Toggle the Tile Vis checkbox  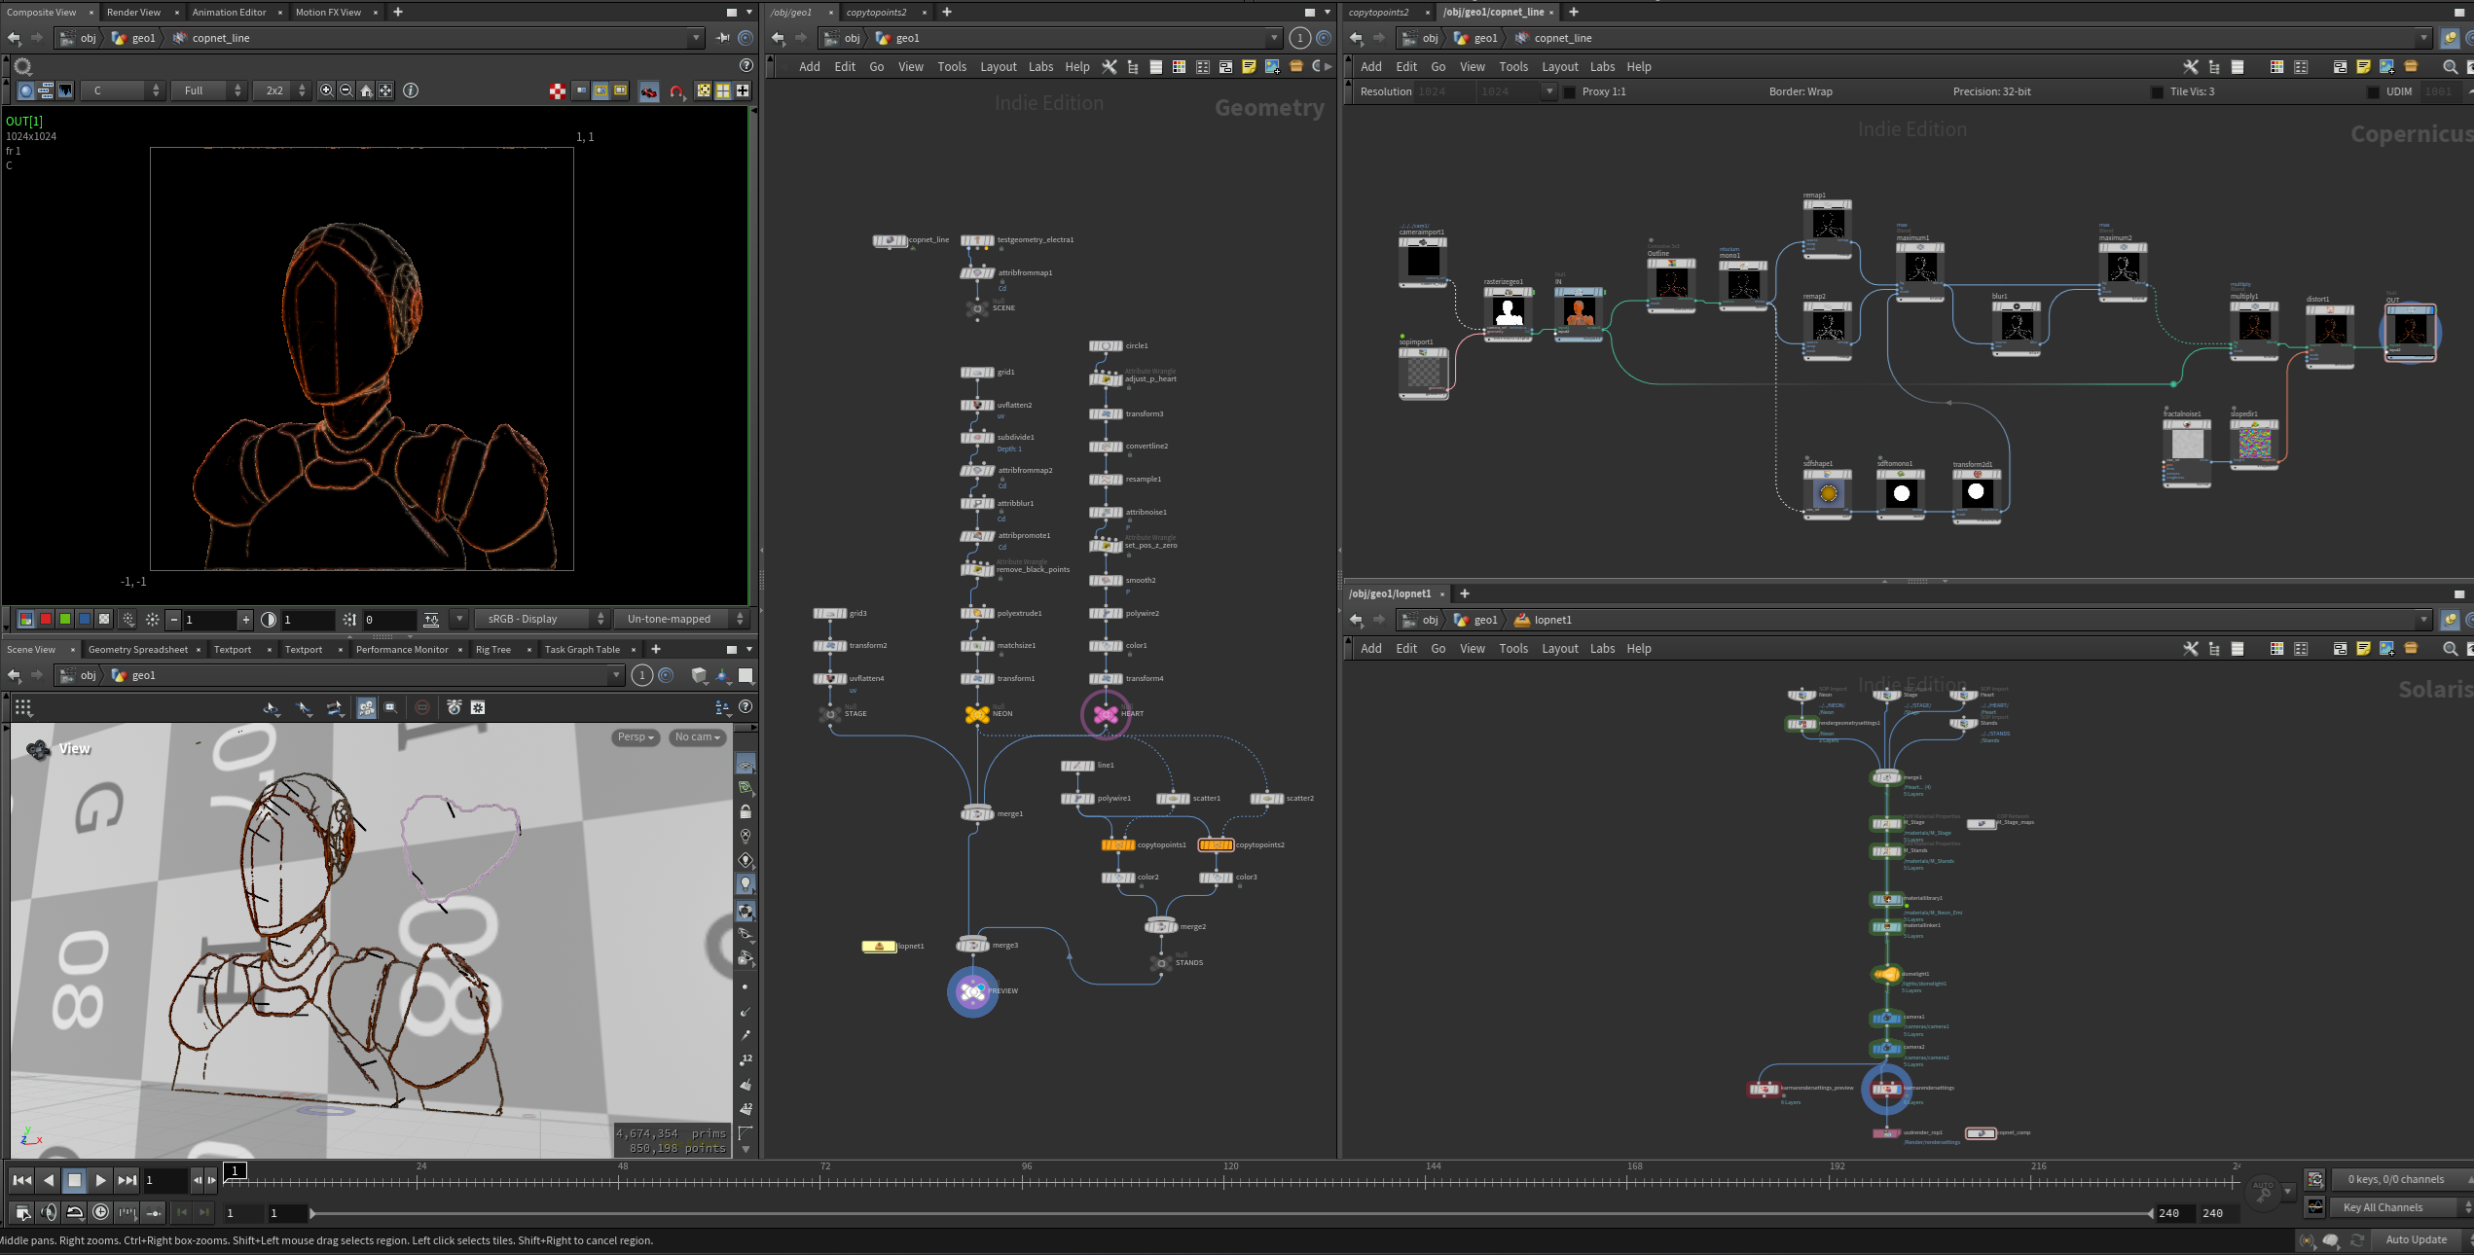click(2157, 91)
